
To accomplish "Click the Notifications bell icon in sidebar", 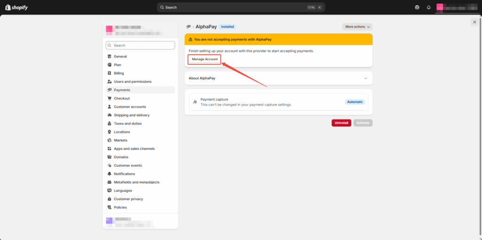I will click(x=109, y=174).
